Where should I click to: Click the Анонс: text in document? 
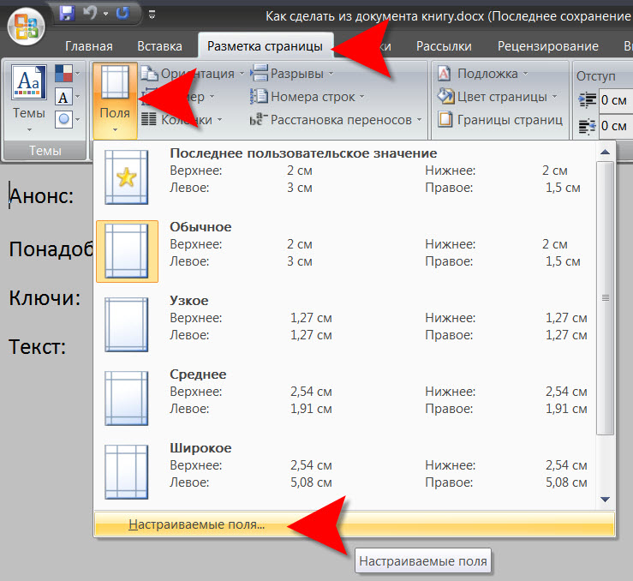tap(42, 196)
